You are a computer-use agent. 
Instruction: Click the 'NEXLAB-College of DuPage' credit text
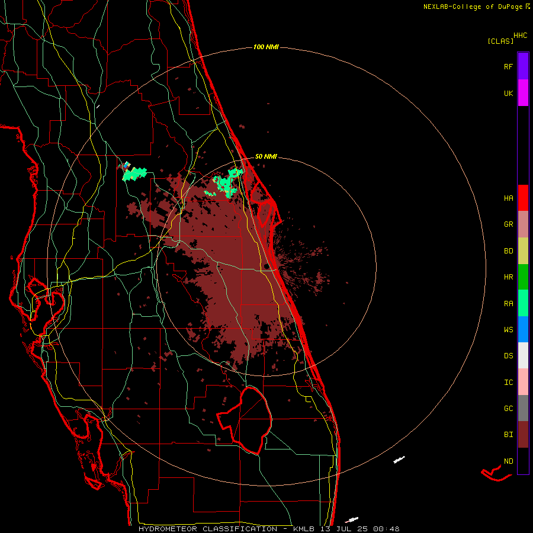click(473, 7)
